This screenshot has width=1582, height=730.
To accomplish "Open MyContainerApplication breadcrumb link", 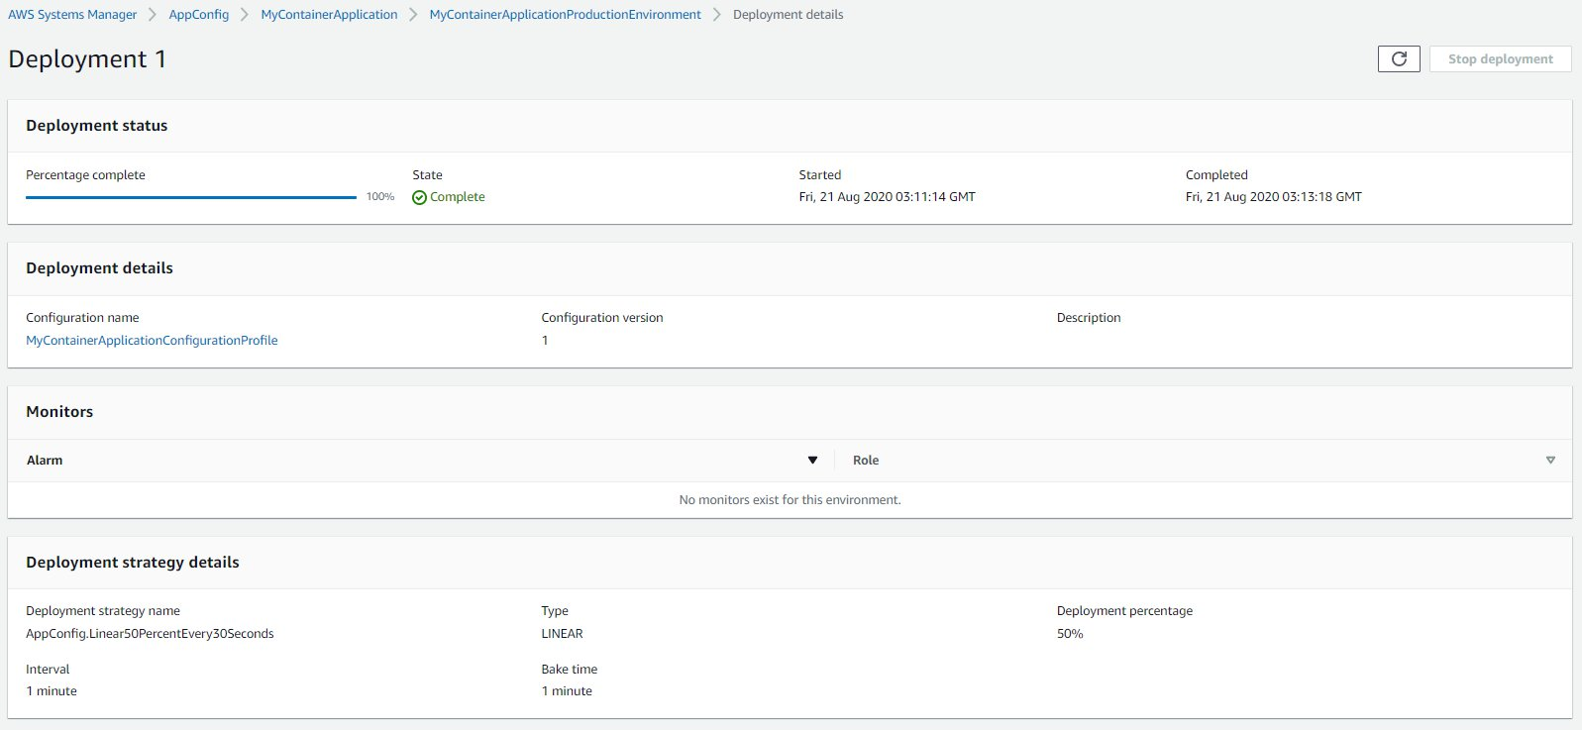I will [x=329, y=15].
